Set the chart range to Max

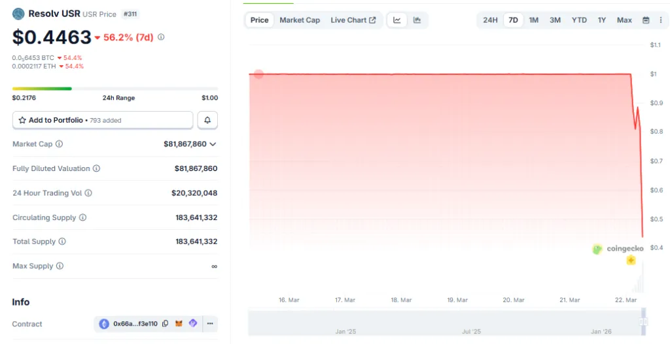click(x=624, y=20)
